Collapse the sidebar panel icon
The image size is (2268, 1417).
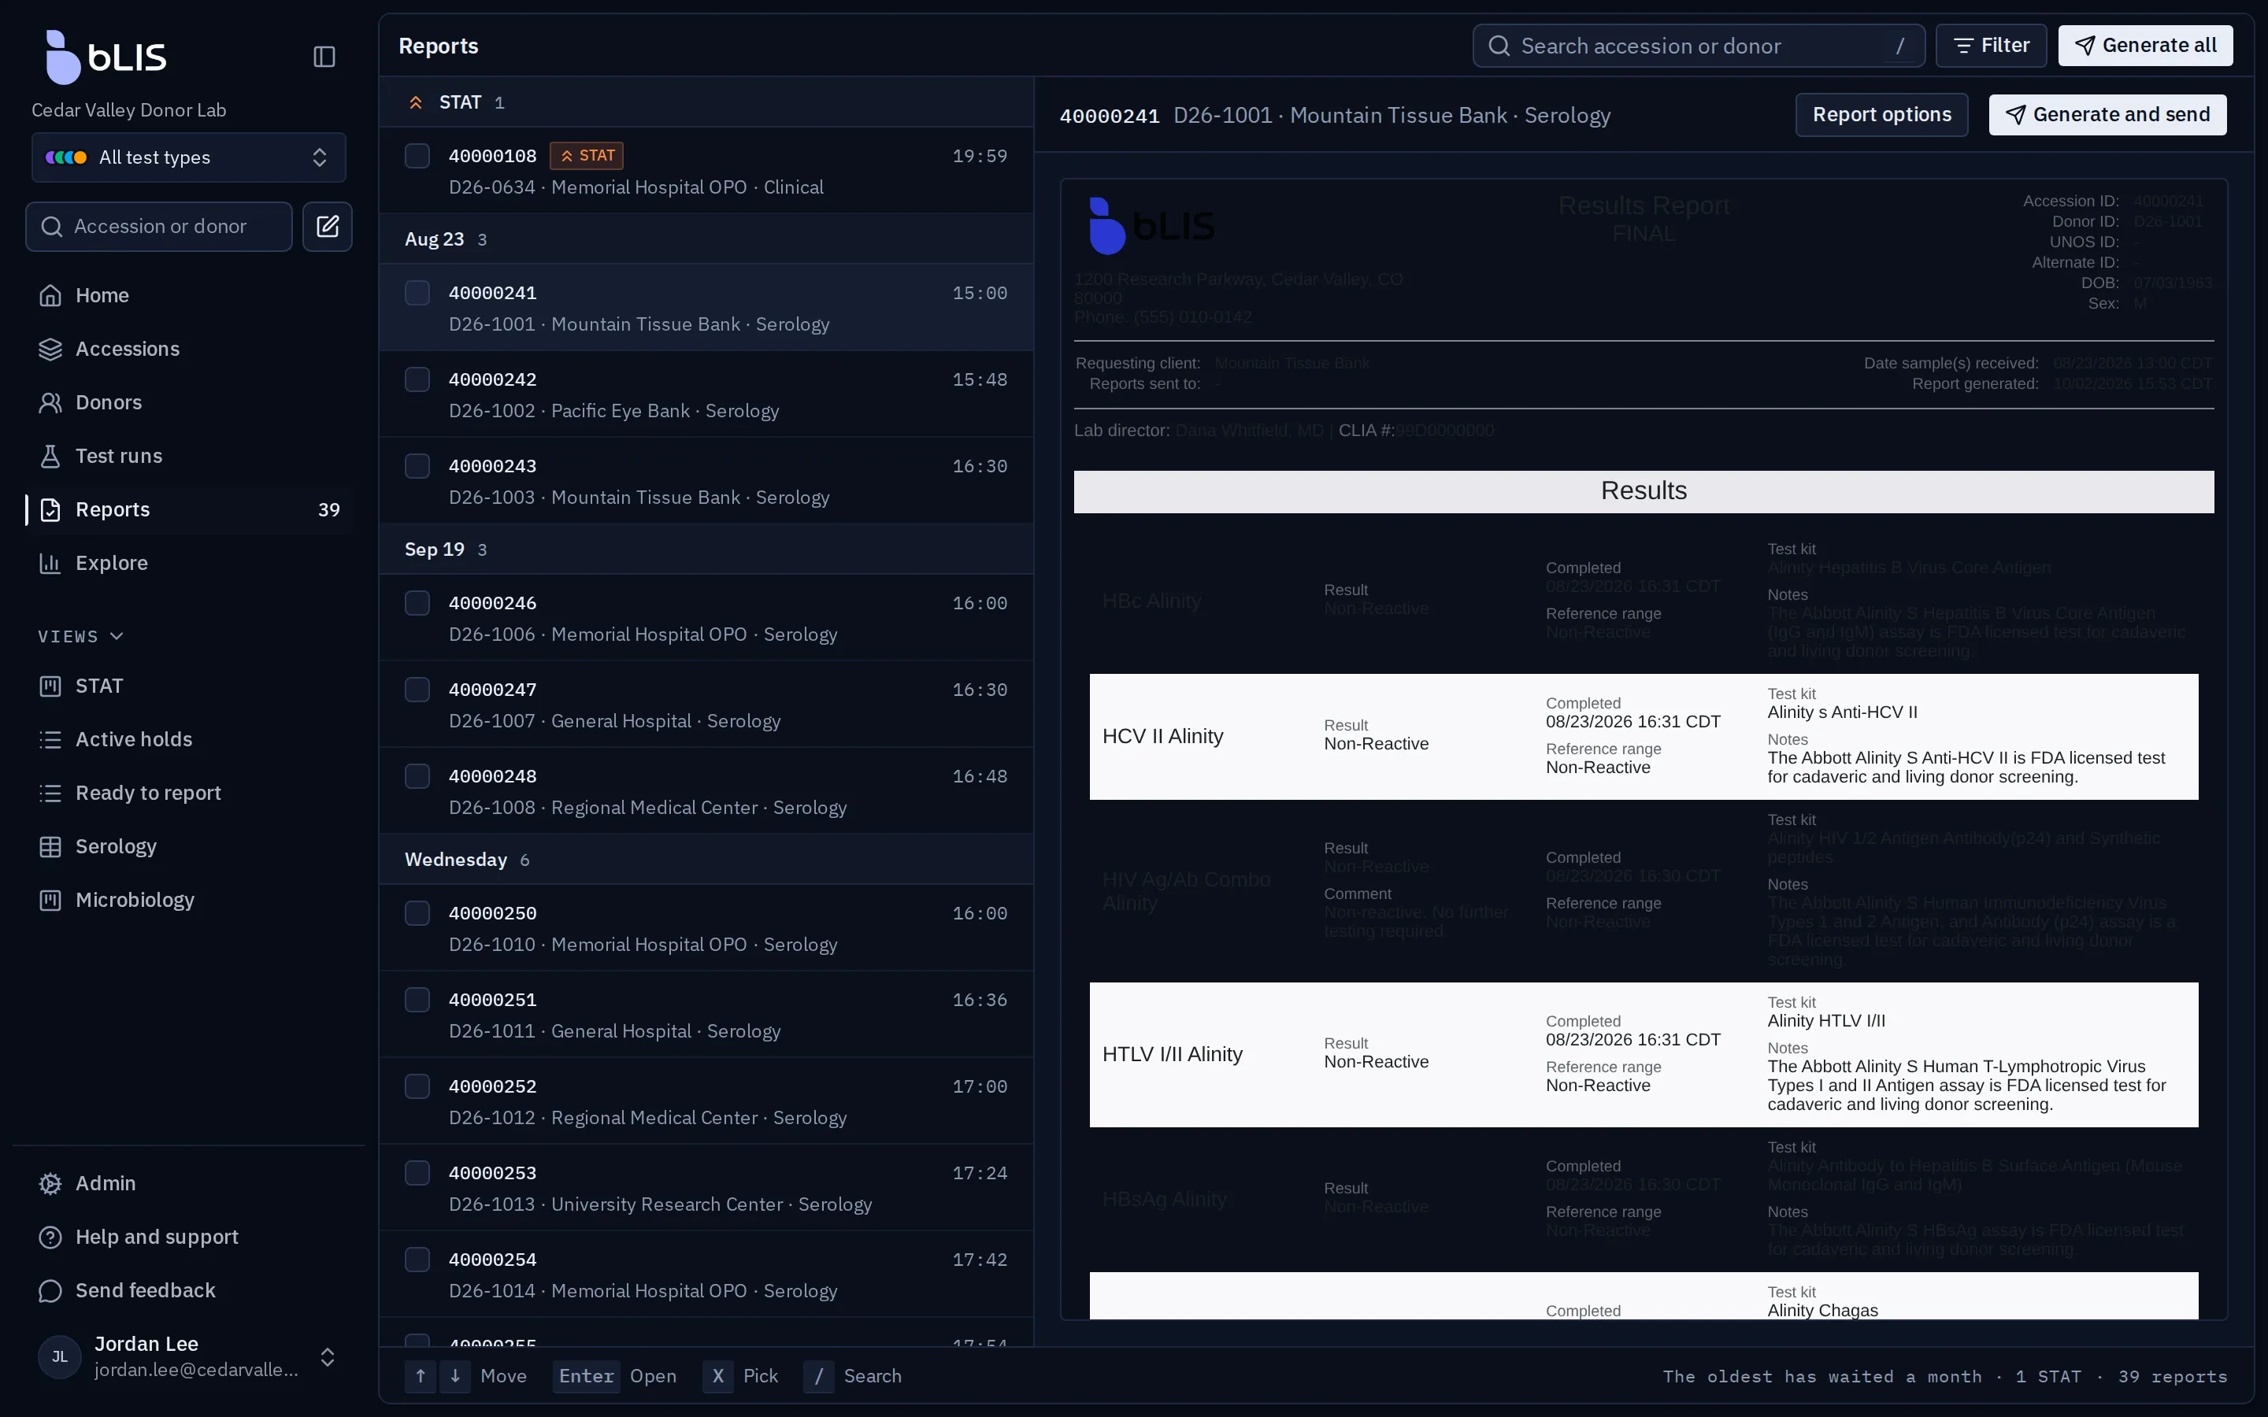click(x=324, y=56)
